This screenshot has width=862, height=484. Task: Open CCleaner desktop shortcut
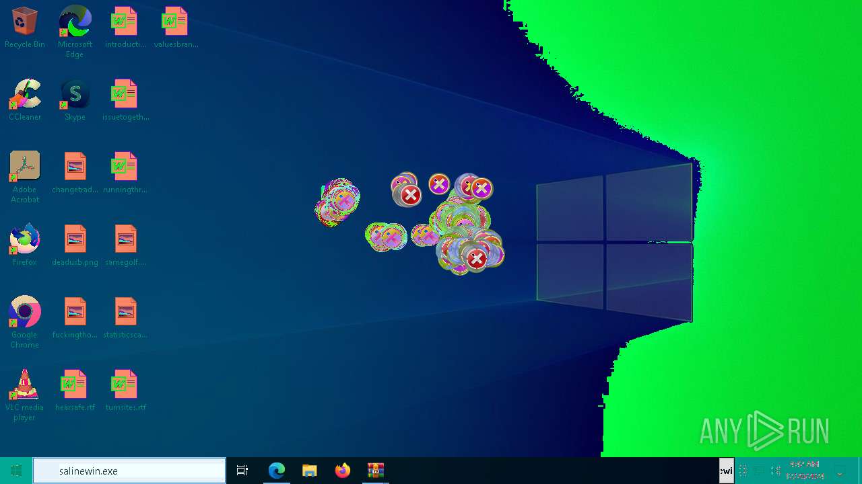pos(25,100)
